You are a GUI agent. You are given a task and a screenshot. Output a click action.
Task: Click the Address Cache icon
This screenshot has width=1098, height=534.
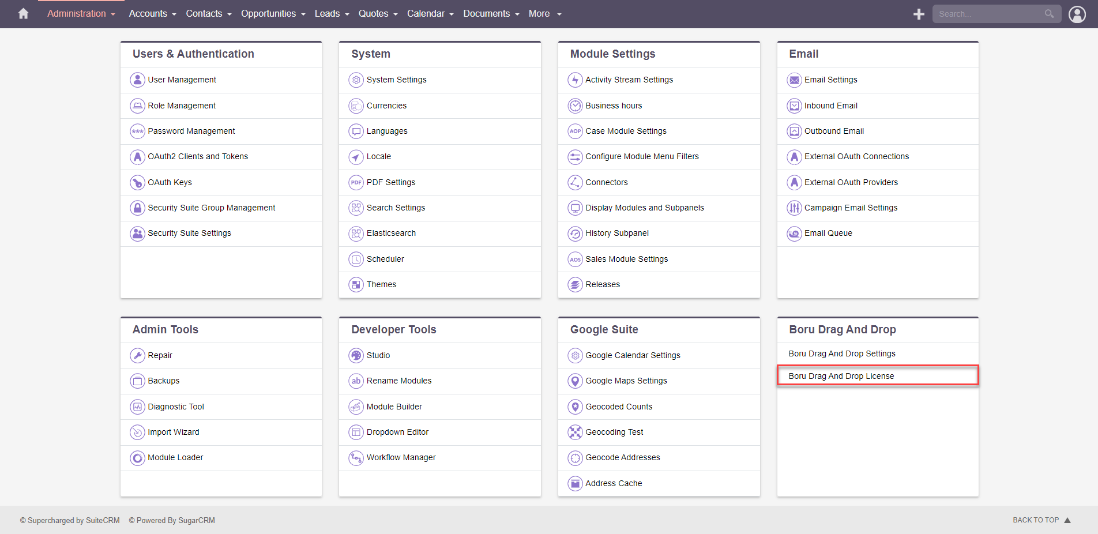pos(575,483)
